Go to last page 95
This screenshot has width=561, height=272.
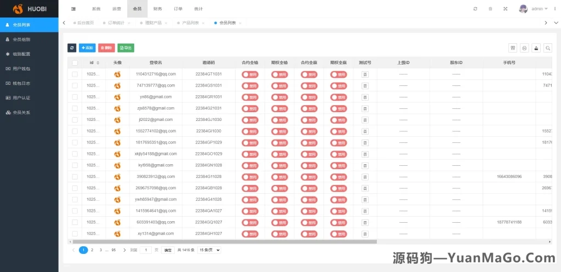(113, 250)
